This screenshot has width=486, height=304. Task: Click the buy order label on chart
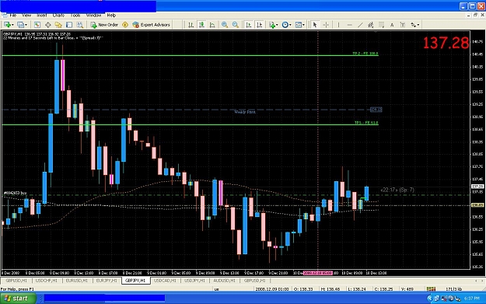15,193
